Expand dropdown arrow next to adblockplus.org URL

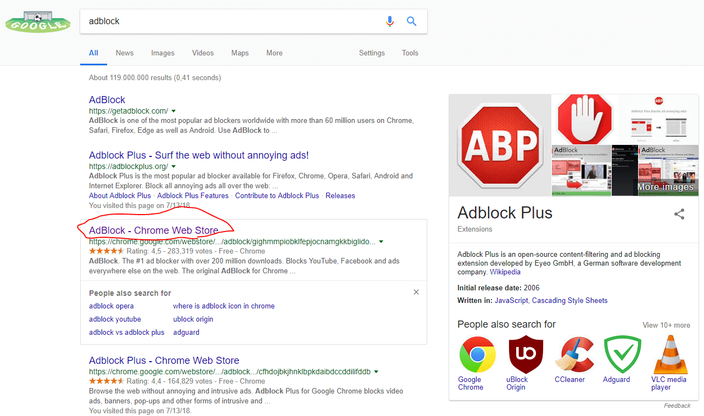(174, 166)
